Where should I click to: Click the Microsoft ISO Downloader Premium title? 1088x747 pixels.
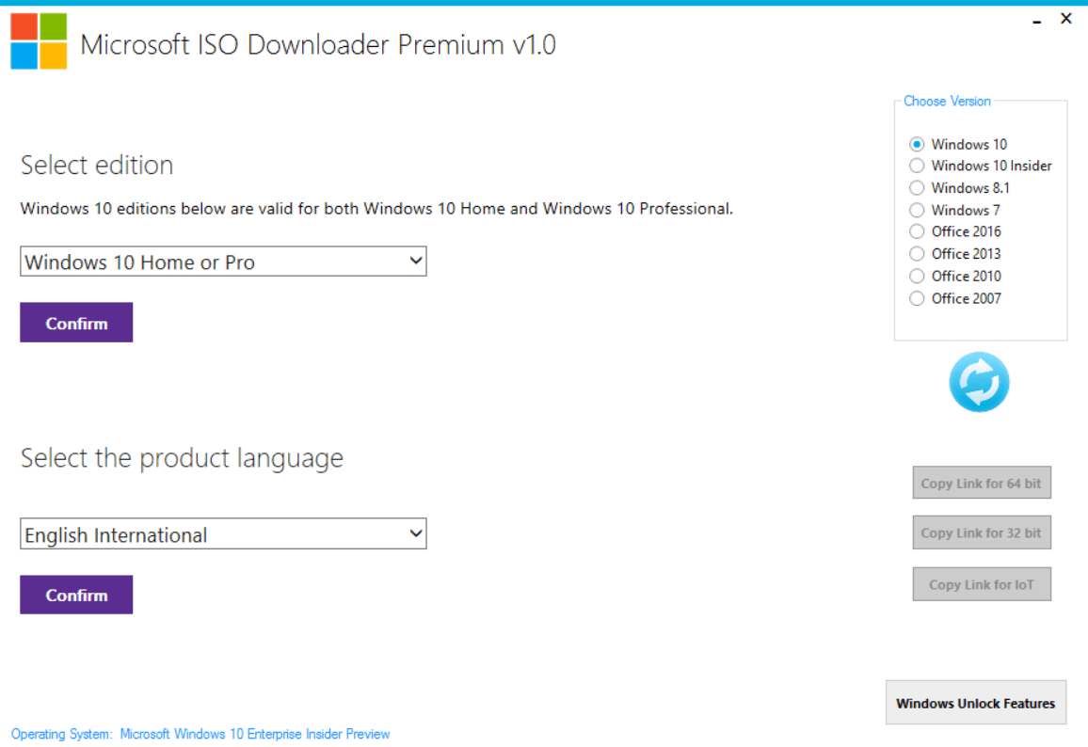click(318, 44)
